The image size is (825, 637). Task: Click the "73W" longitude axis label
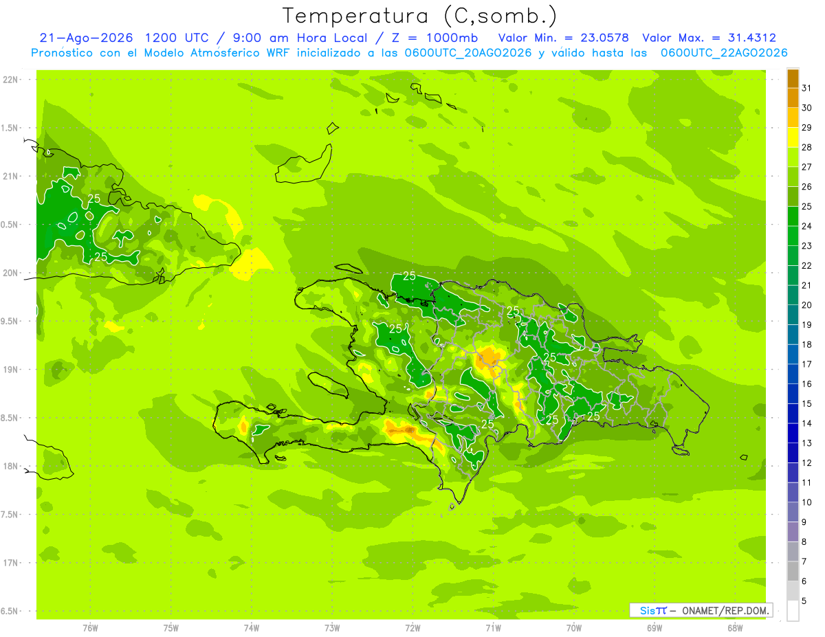pos(332,627)
